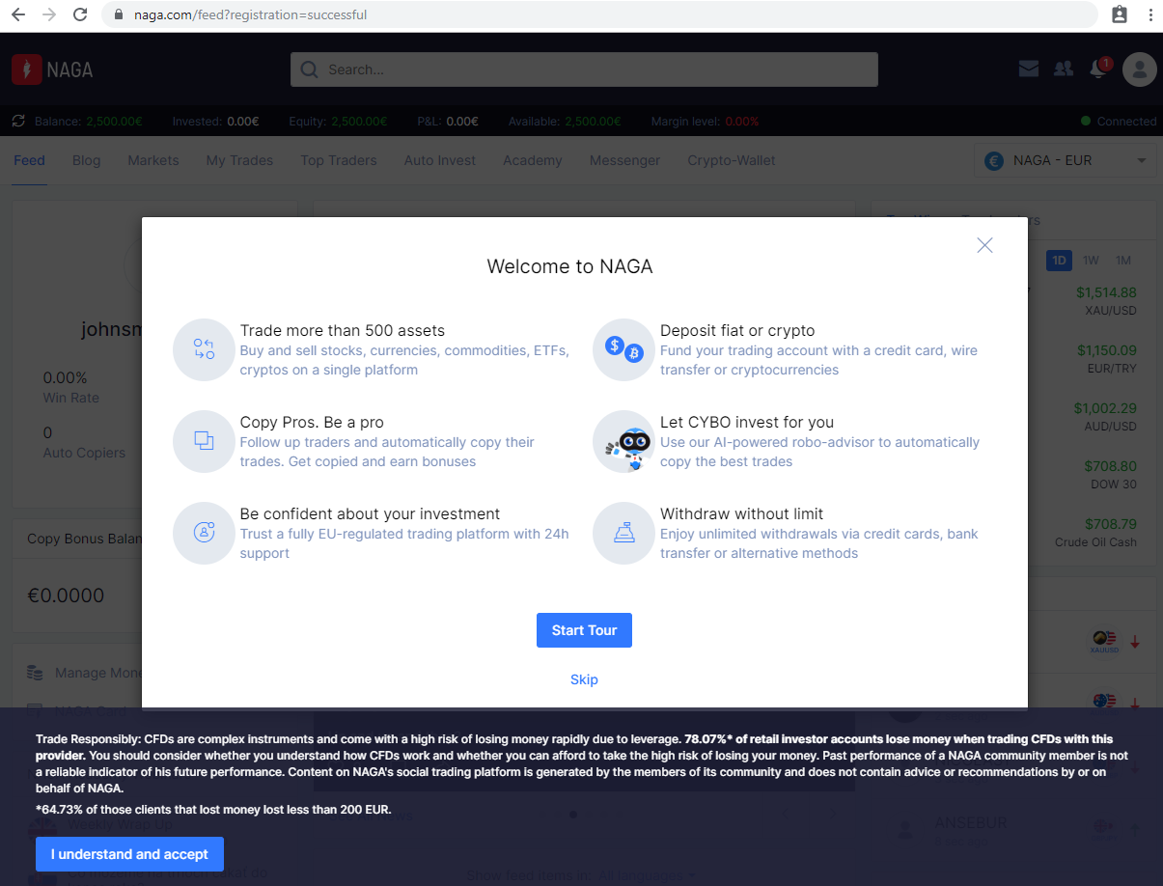Click the $708.80 DOW 30 entry
The width and height of the screenshot is (1163, 886).
tap(1110, 474)
